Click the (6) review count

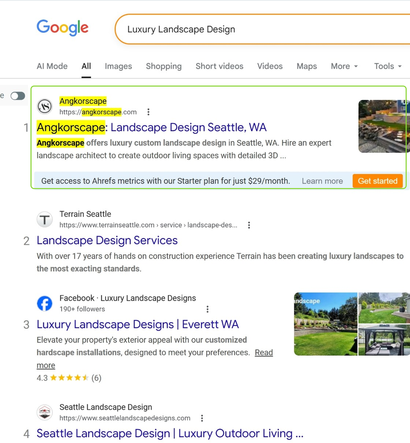coord(96,378)
